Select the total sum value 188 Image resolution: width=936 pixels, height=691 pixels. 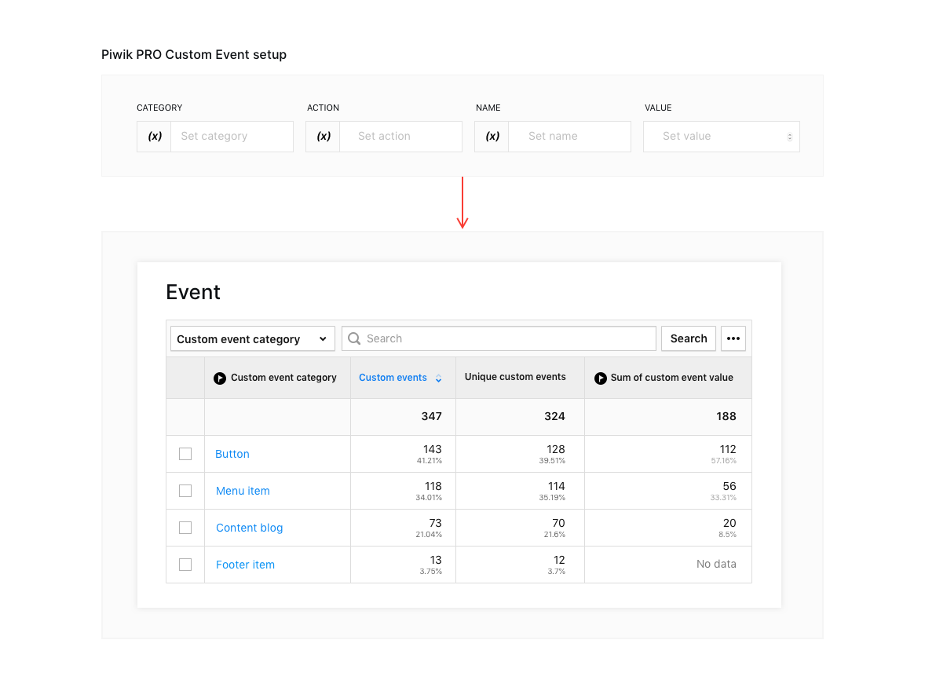pos(726,416)
